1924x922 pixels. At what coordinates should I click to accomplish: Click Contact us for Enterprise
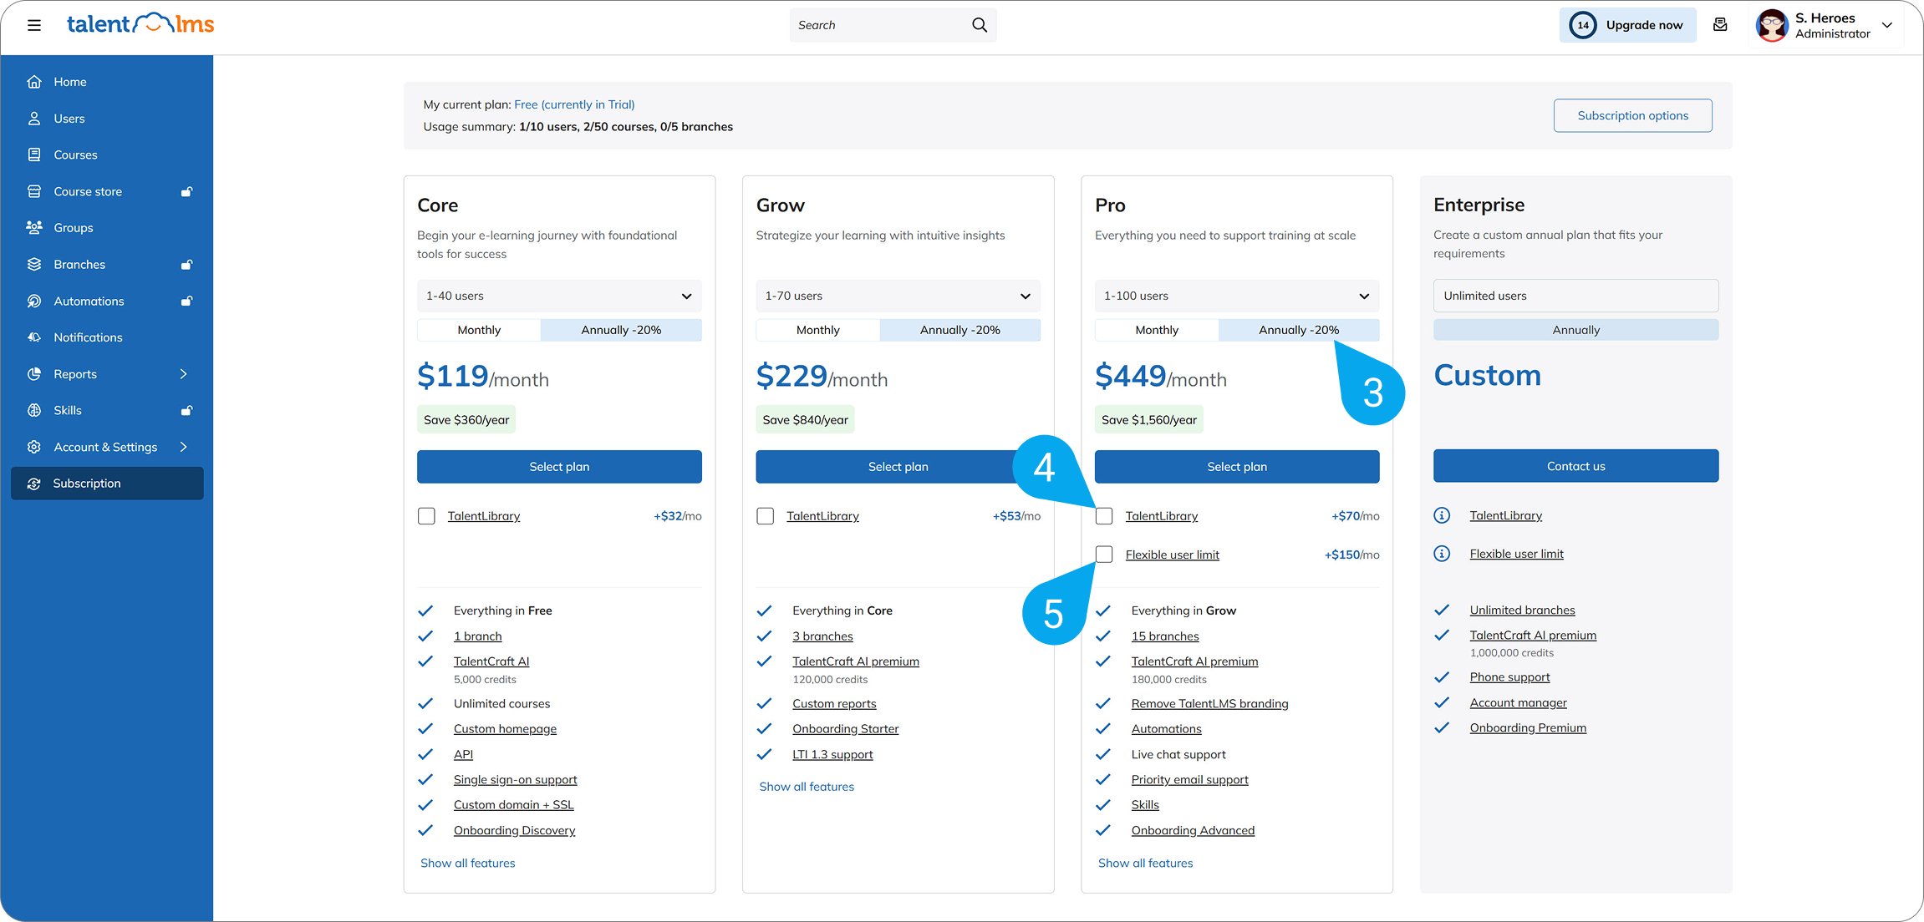[1575, 466]
